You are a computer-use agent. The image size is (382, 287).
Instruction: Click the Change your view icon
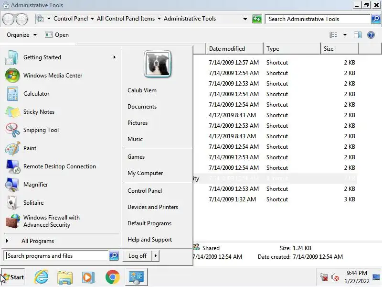pos(333,35)
